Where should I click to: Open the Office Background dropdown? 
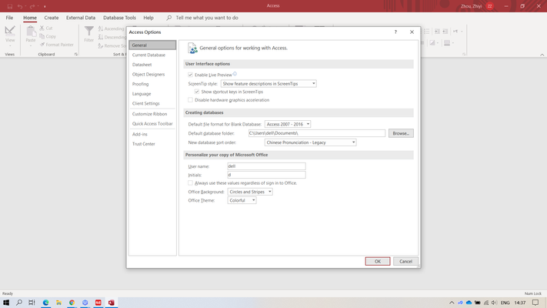click(250, 192)
